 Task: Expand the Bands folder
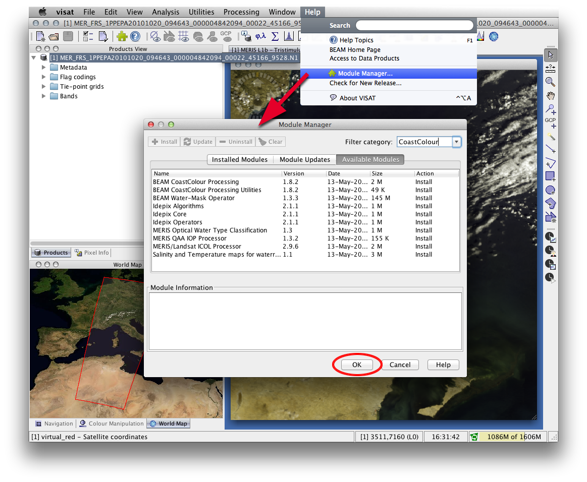(x=43, y=96)
